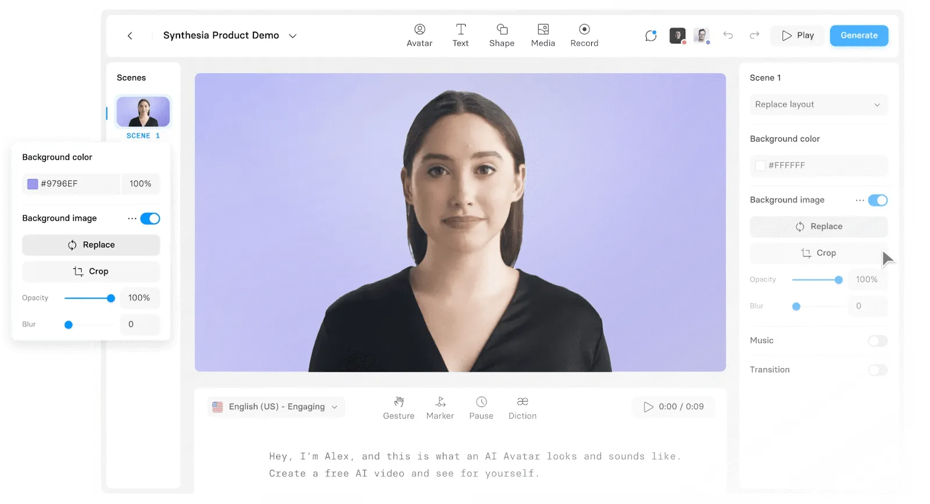Select the Text tool
The image size is (930, 504).
point(460,35)
